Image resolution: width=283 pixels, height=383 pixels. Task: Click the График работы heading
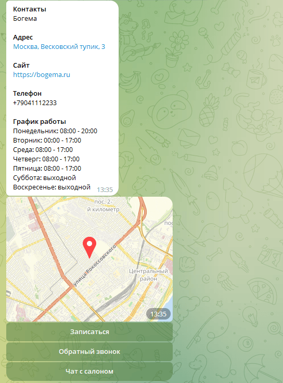(x=40, y=122)
